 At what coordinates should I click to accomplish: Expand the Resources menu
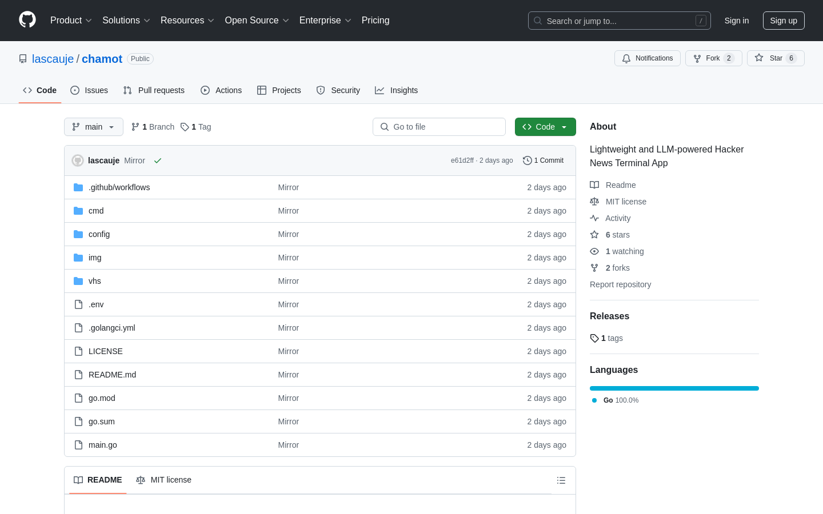tap(187, 21)
